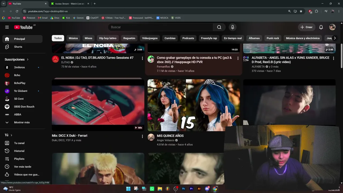The image size is (343, 193).
Task: Click the Crear button
Action: 307,27
